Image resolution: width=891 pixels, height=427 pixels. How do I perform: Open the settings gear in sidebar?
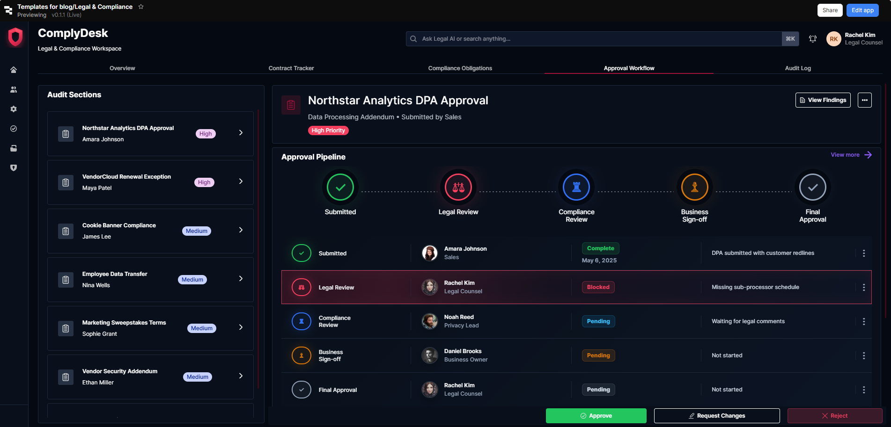(14, 109)
